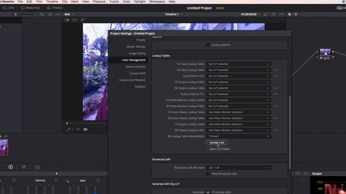346x194 pixels.
Task: Click the viewer full-screen expand icon
Action: (x=274, y=15)
